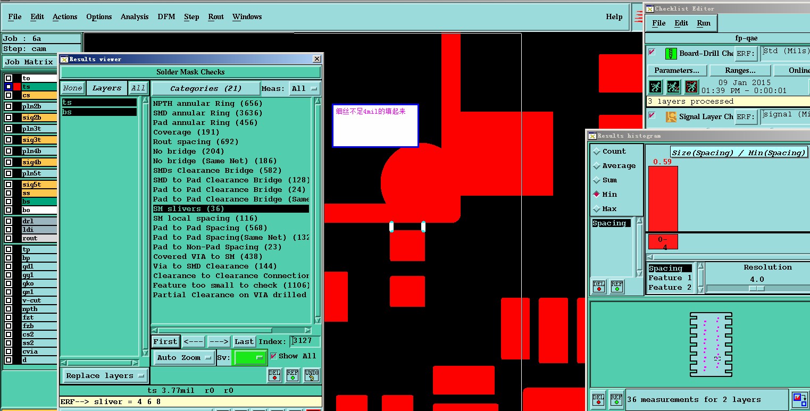
Task: Select 'SM slivers (36)' category
Action: 231,209
